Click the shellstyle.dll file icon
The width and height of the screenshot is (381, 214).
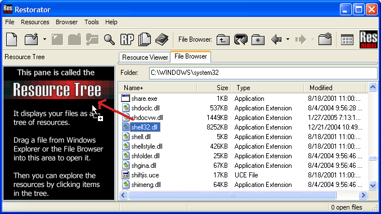[125, 146]
